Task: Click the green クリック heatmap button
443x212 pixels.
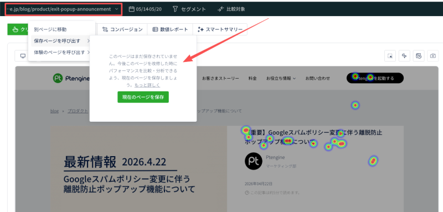Action: tap(18, 29)
